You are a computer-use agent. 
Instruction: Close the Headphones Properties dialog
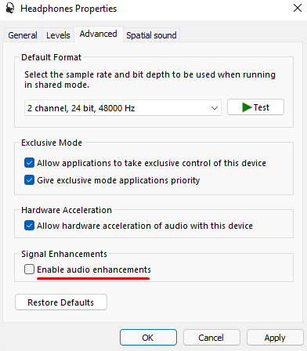tap(298, 8)
